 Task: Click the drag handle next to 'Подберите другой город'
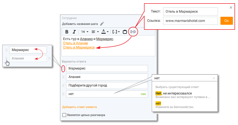pyautogui.click(x=63, y=85)
